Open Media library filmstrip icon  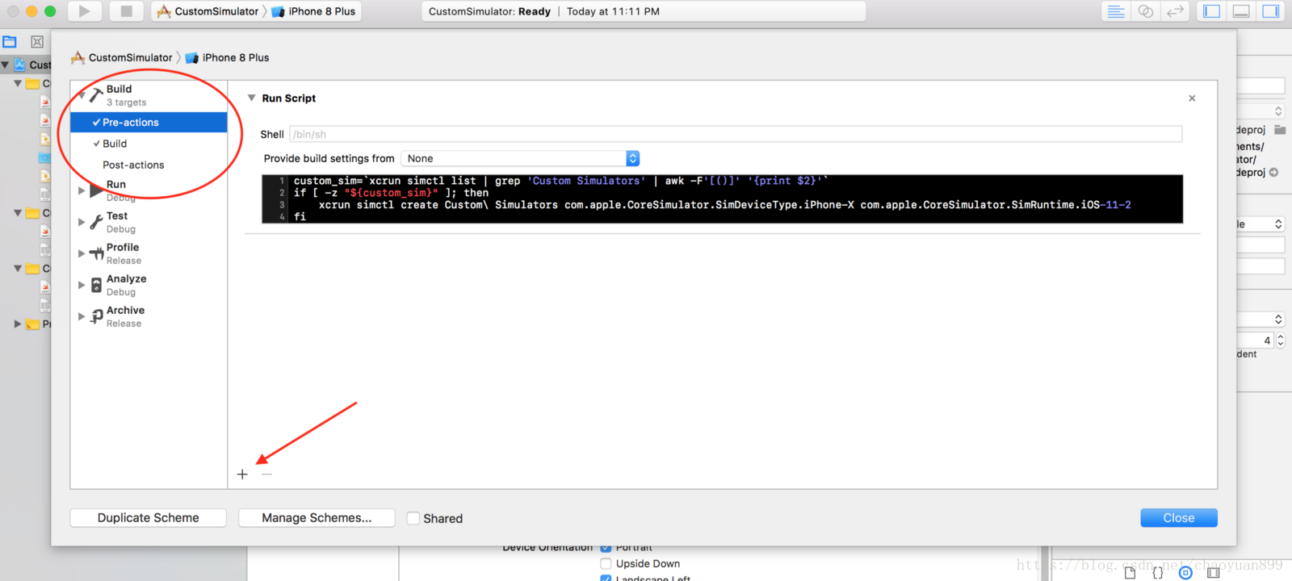pos(1213,573)
